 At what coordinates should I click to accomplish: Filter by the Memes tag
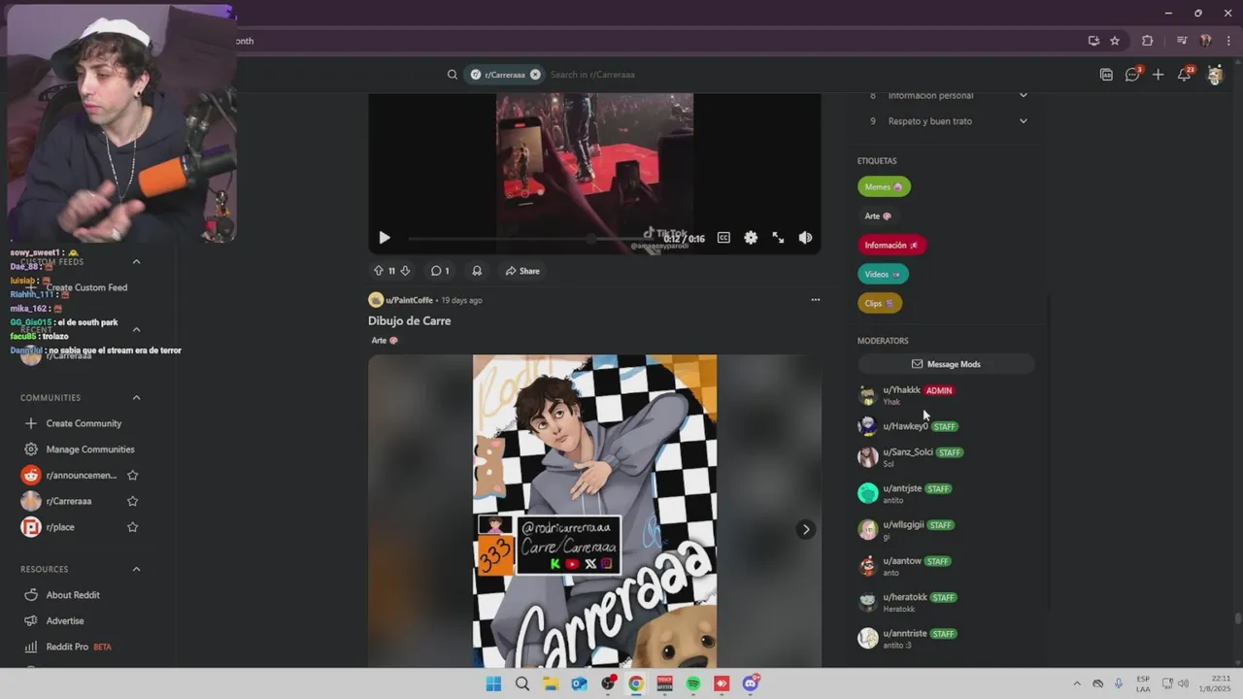(x=884, y=186)
